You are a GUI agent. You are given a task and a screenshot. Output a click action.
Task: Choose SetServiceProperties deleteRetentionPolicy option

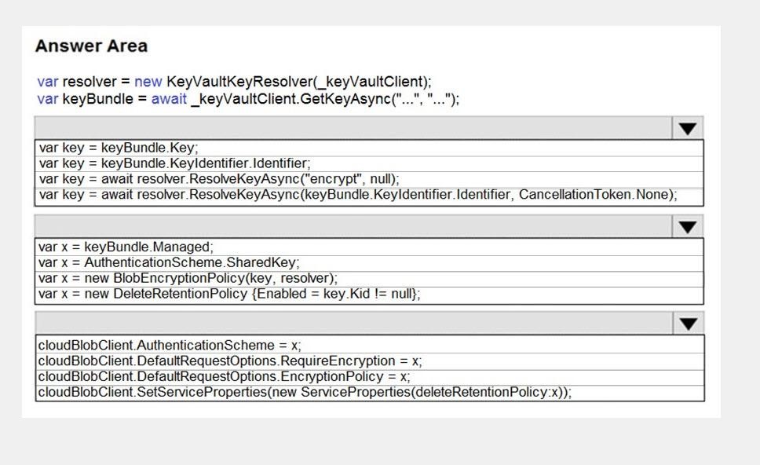(370, 392)
